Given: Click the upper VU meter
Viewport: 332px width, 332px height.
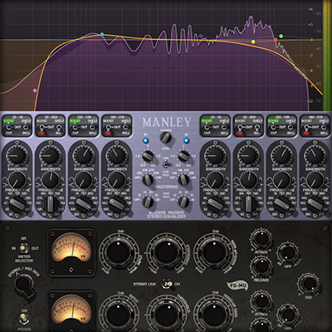Looking at the screenshot, I should 71,252.
